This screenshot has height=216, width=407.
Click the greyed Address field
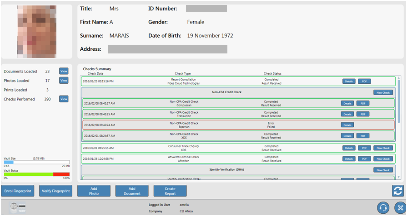[x=167, y=49]
